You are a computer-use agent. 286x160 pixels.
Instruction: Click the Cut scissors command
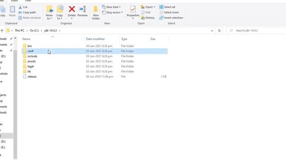point(23,7)
